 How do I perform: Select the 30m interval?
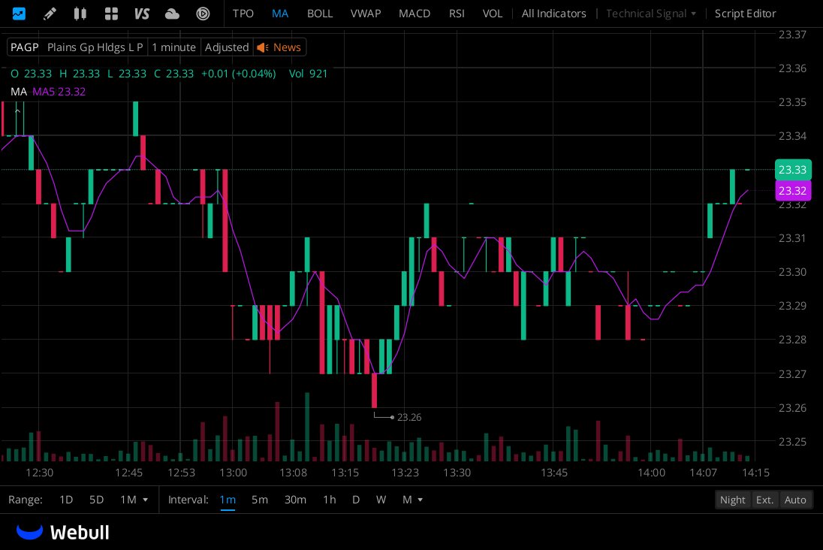coord(296,500)
